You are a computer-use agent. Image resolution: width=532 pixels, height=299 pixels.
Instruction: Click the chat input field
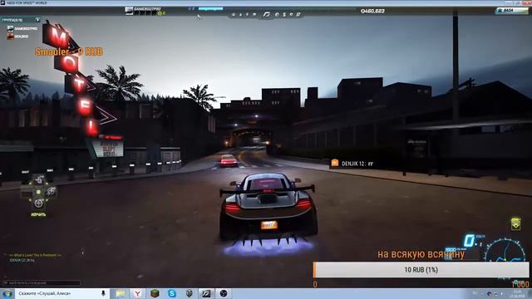tap(42, 282)
